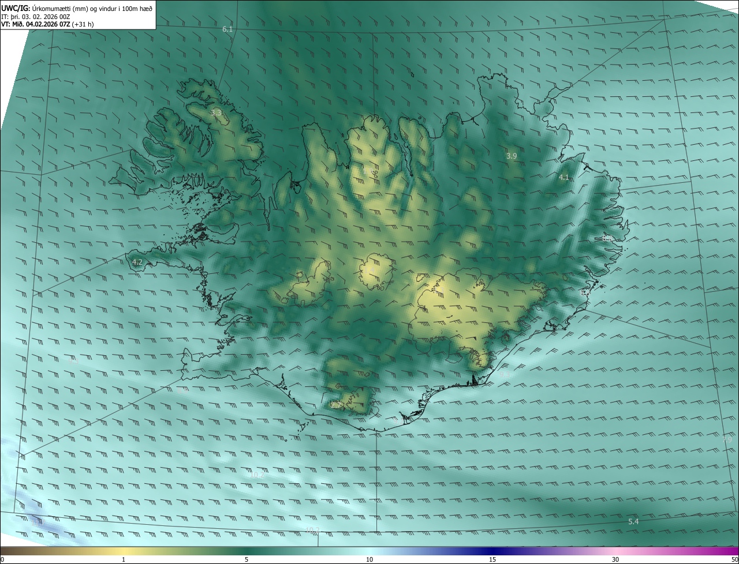Click the 3.3 value label on the Westfjords

point(216,112)
